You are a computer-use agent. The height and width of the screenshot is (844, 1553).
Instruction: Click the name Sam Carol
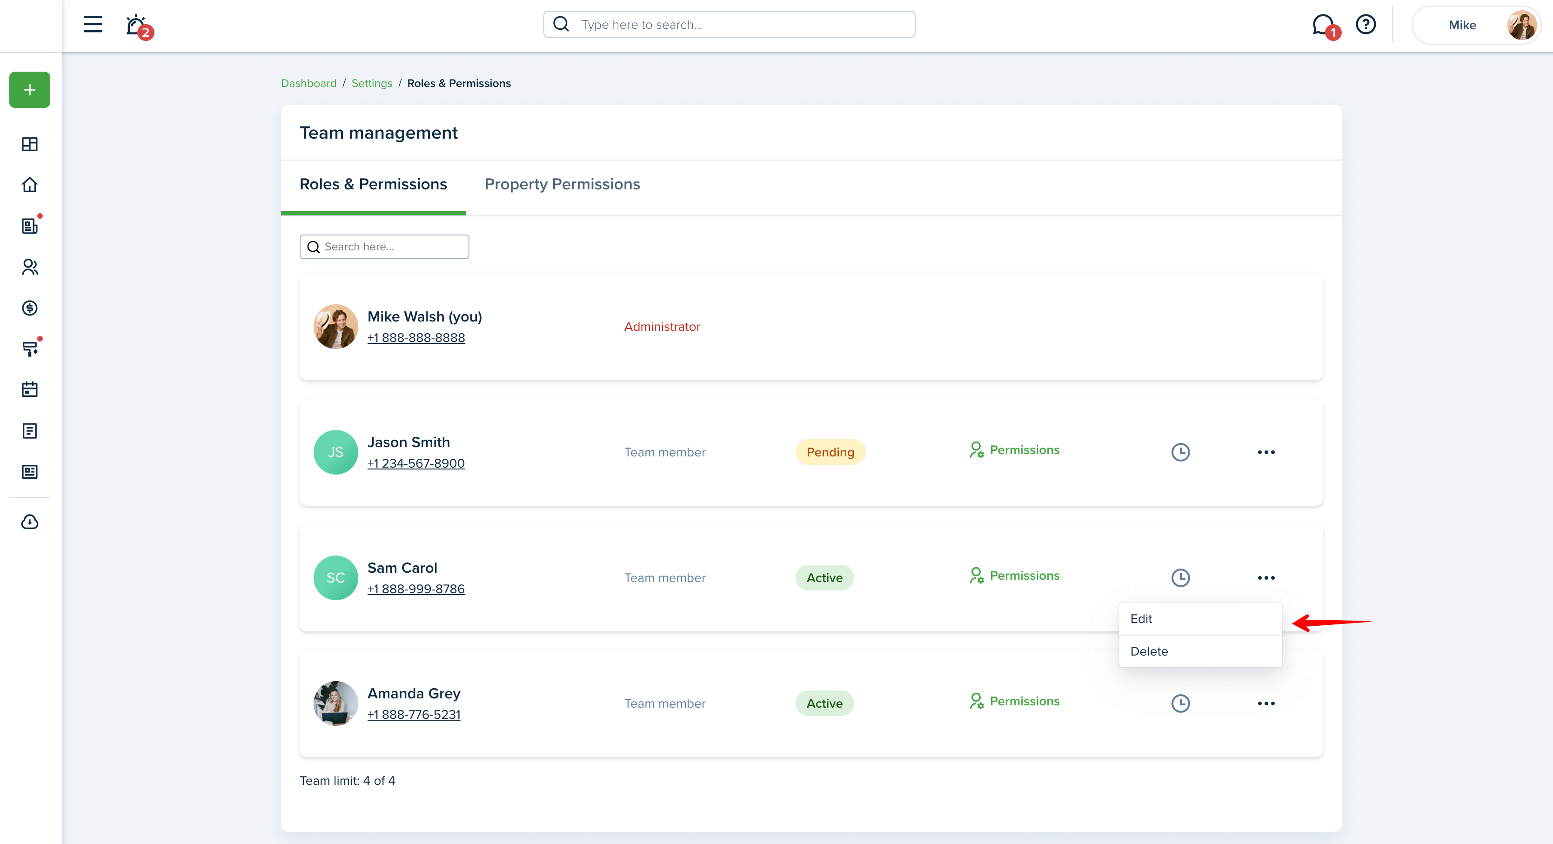tap(402, 568)
